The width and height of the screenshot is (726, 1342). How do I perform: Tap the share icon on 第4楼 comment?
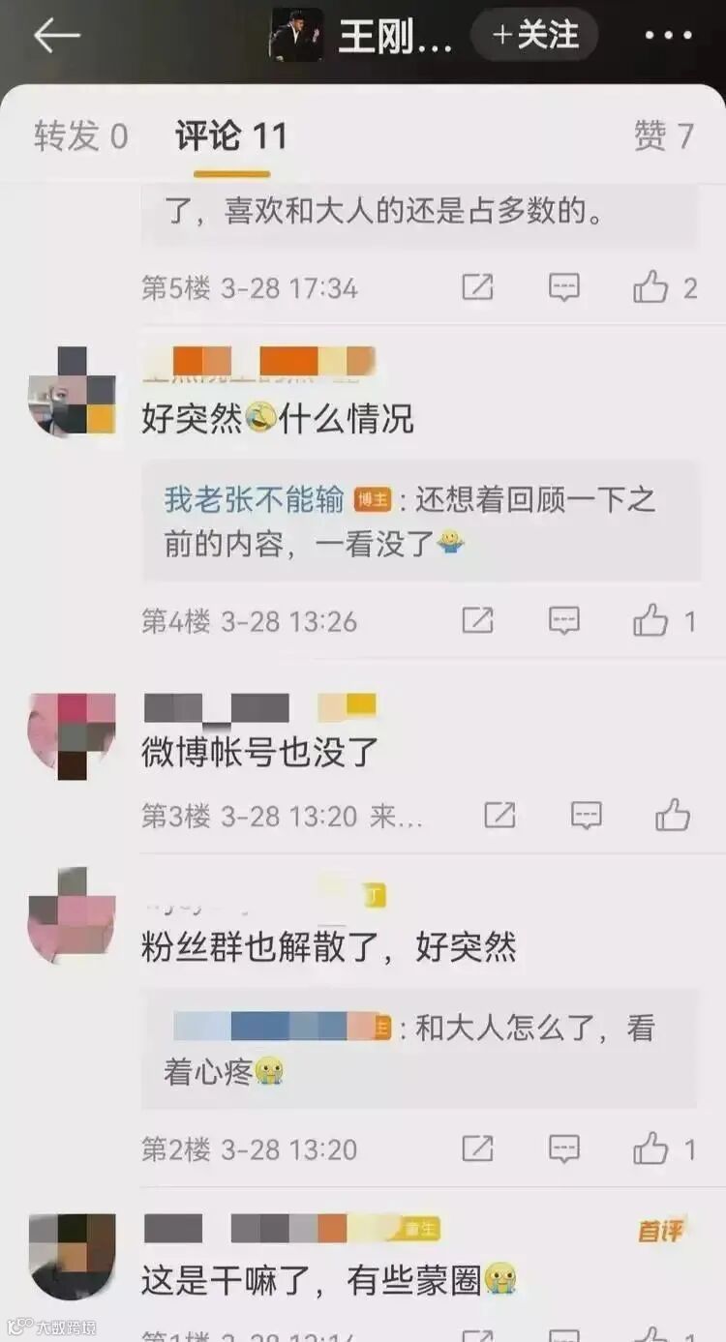[x=477, y=620]
